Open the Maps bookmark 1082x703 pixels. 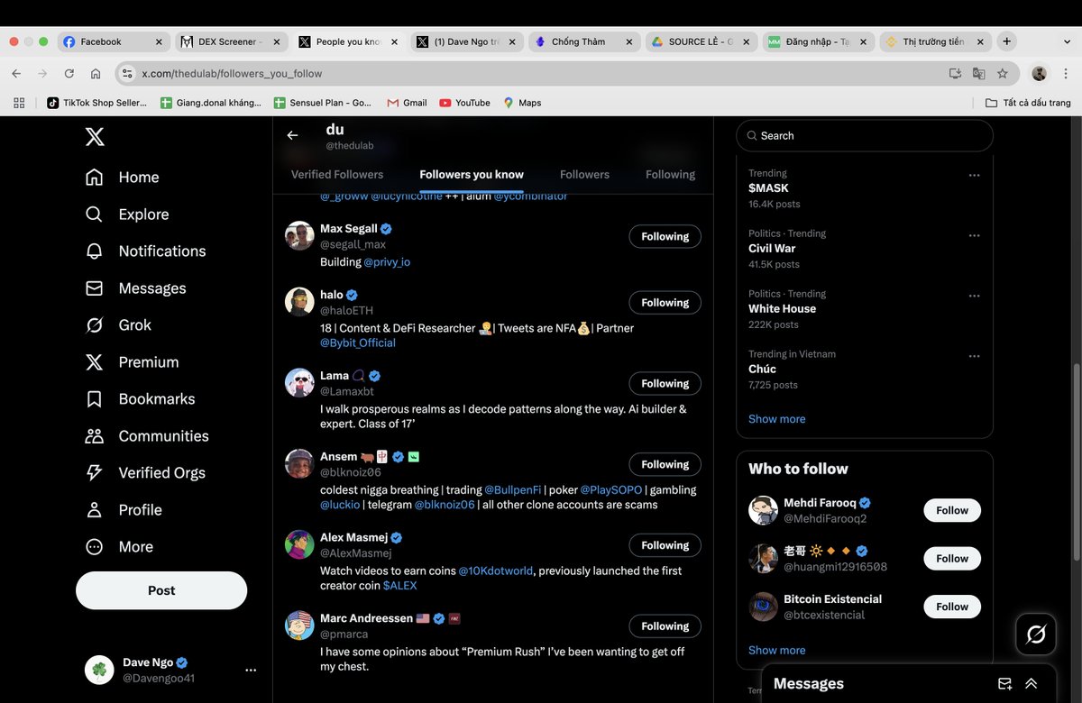click(522, 103)
